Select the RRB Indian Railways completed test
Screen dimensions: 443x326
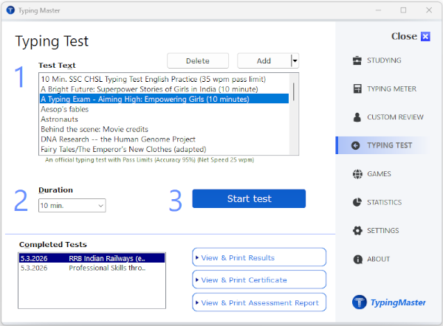(x=92, y=258)
